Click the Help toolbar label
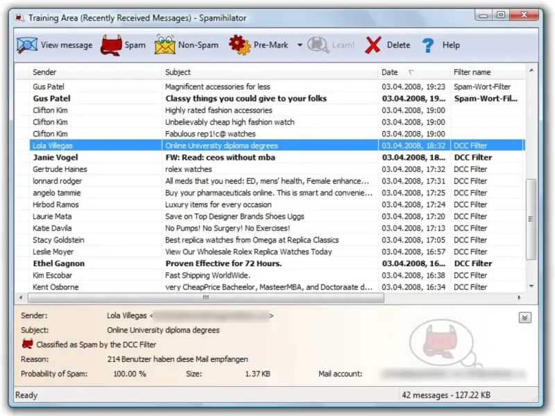The width and height of the screenshot is (555, 416). (x=451, y=45)
